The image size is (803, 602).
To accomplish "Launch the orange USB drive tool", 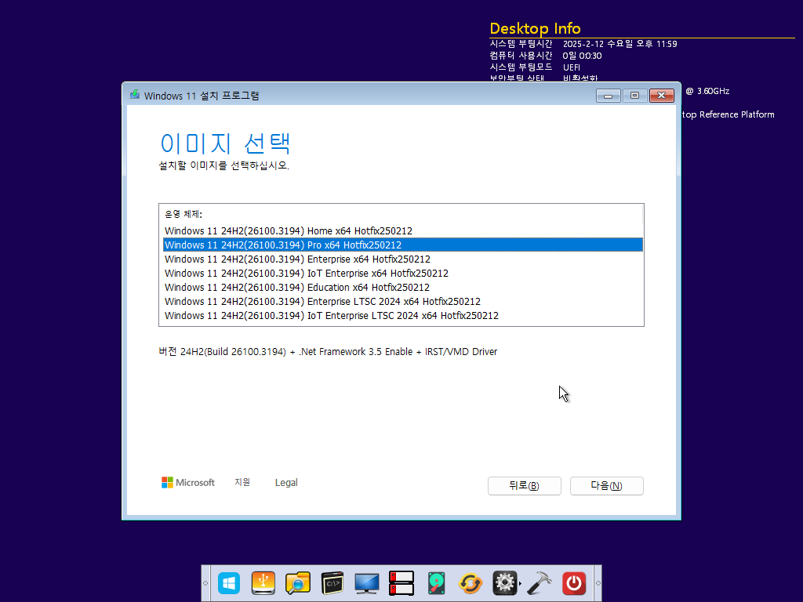I will 263,583.
